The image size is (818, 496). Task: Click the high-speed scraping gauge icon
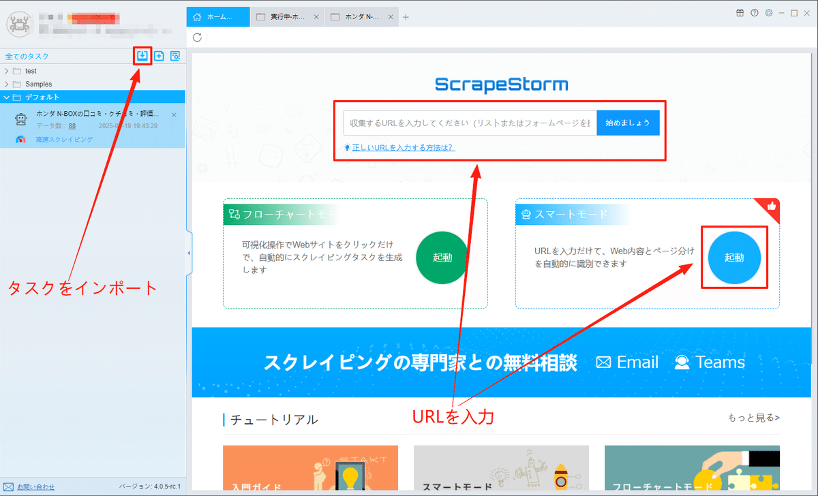click(21, 139)
